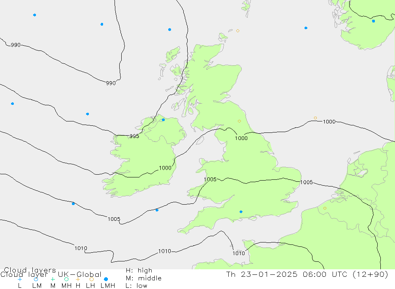Image resolution: width=395 pixels, height=289 pixels.
Task: Select the blue marker north of the Hebrides
Action: tap(169, 30)
